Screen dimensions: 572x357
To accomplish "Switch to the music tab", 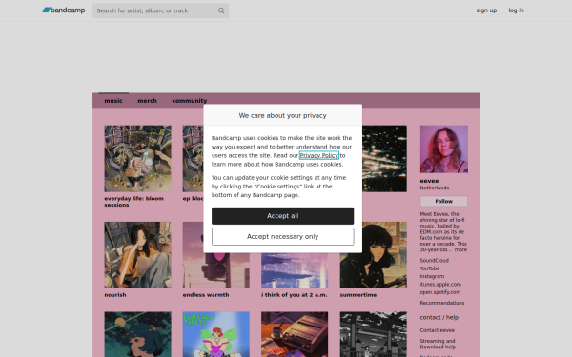I will (113, 101).
